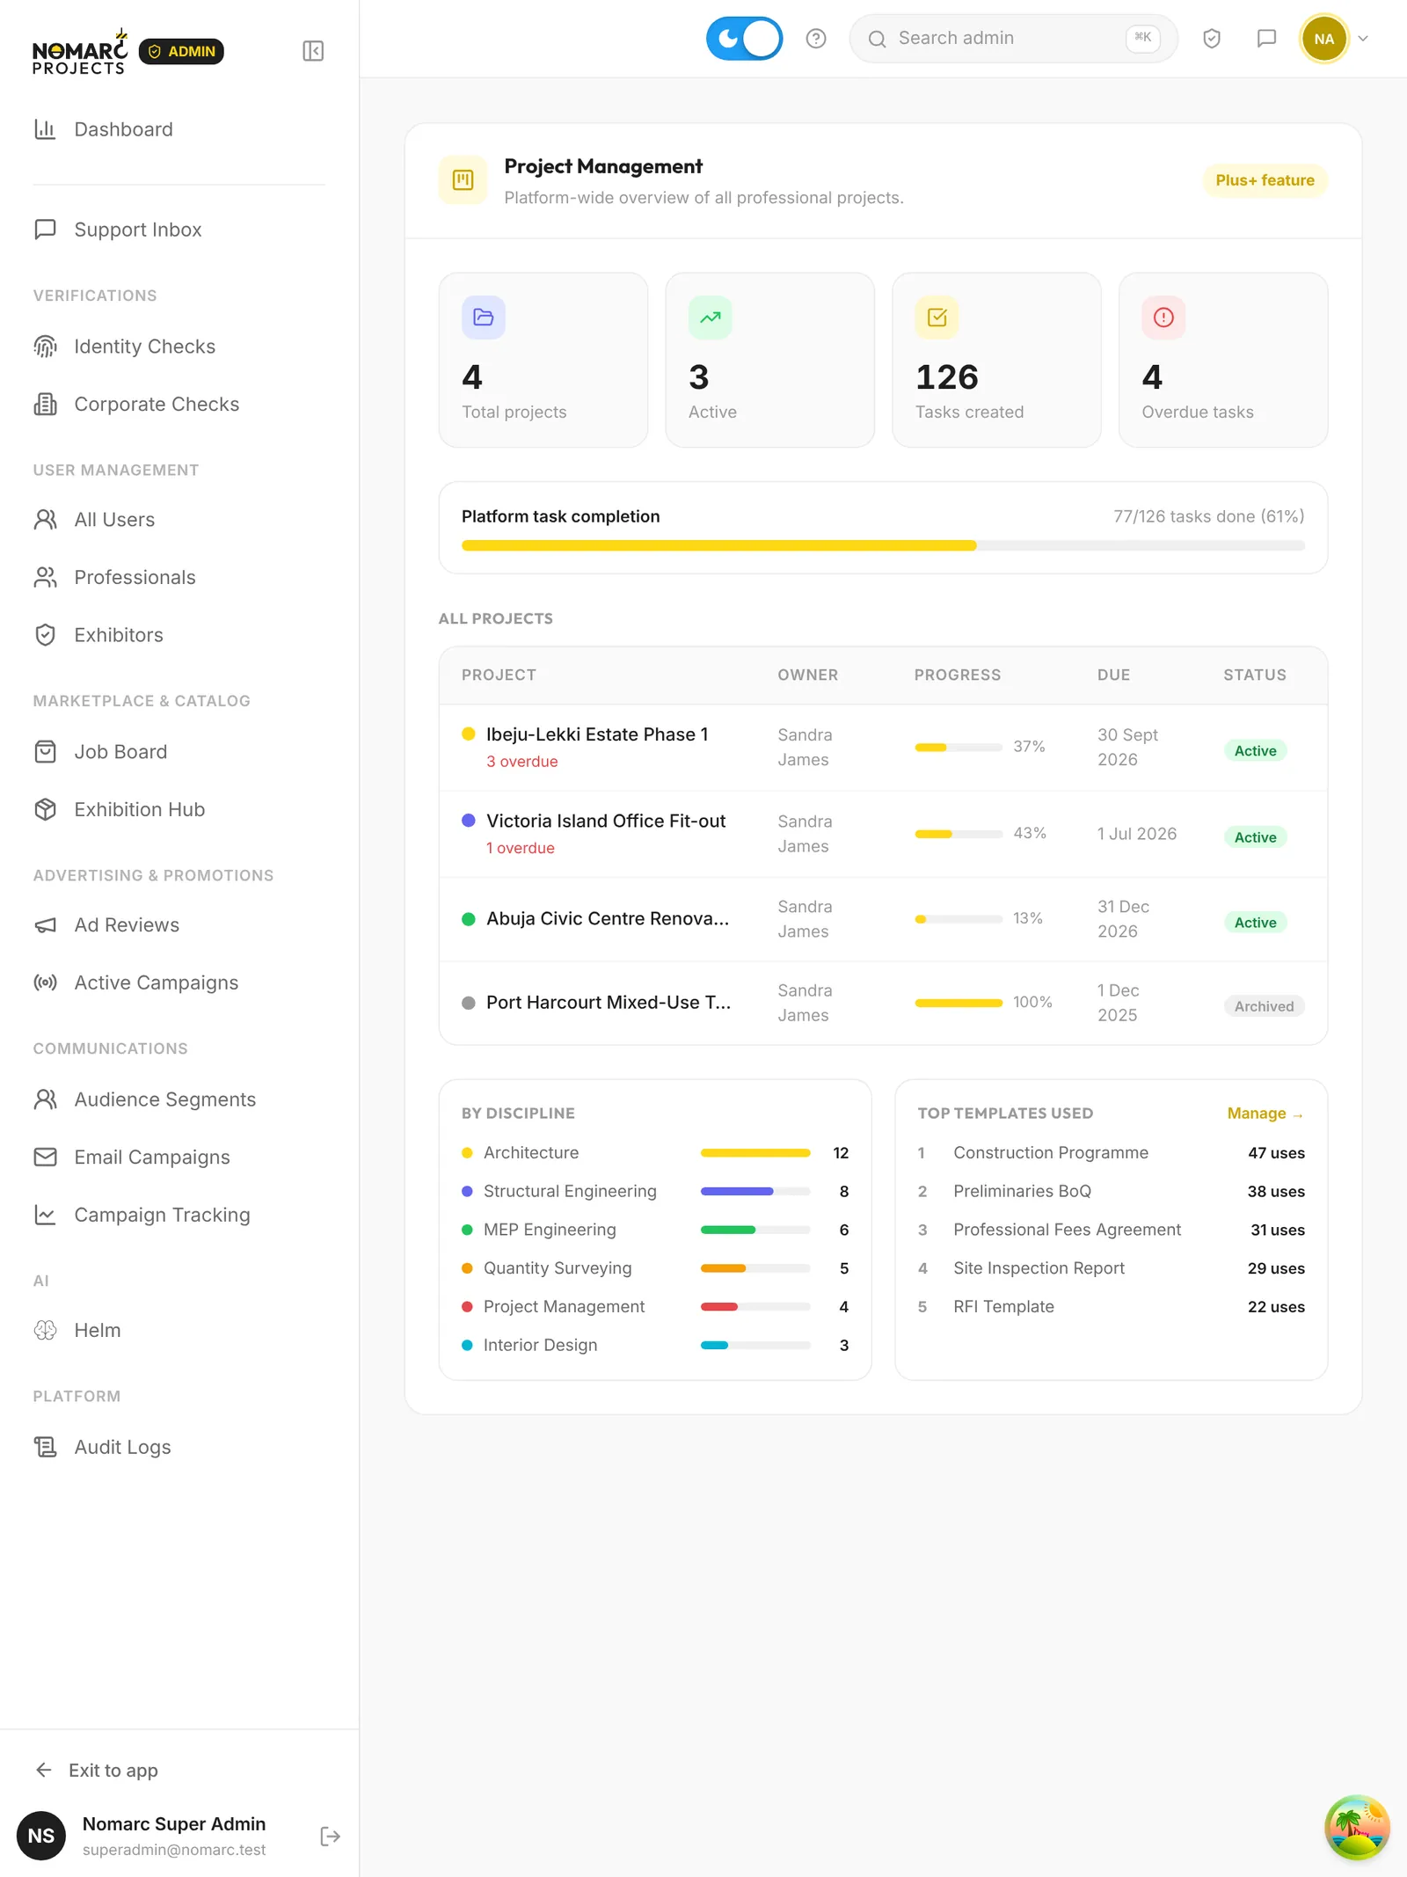The width and height of the screenshot is (1407, 1877).
Task: Click the All Users icon
Action: point(46,520)
